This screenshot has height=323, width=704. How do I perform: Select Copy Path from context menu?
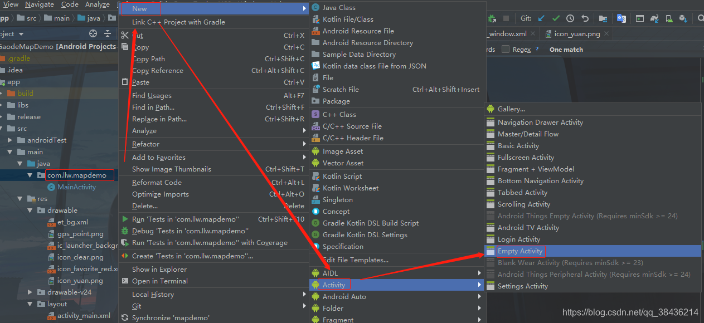[214, 59]
